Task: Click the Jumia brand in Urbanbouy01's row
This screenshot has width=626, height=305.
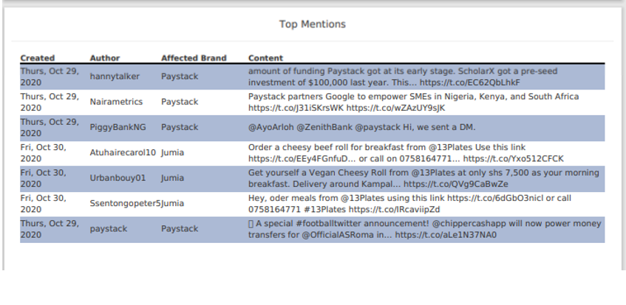Action: click(173, 178)
